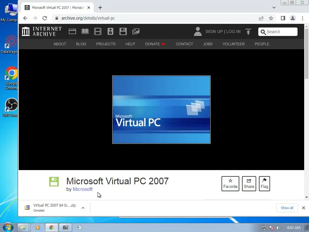309x232 pixels.
Task: Open the ABOUT menu item
Action: click(x=60, y=44)
